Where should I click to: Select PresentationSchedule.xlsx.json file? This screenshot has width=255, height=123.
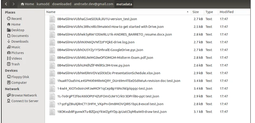(x=109, y=73)
